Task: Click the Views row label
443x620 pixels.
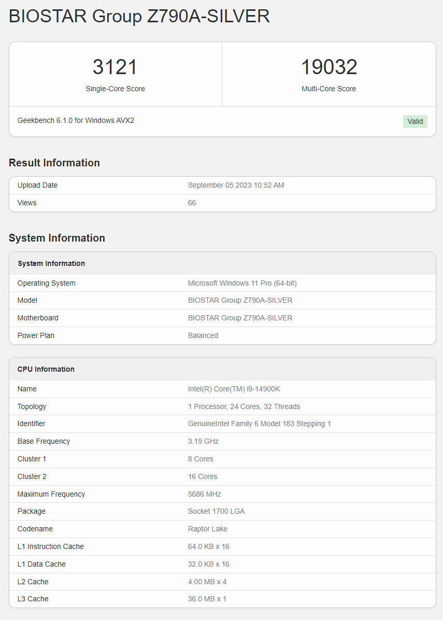Action: click(27, 203)
